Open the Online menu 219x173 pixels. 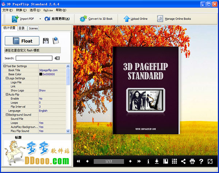coord(48,10)
